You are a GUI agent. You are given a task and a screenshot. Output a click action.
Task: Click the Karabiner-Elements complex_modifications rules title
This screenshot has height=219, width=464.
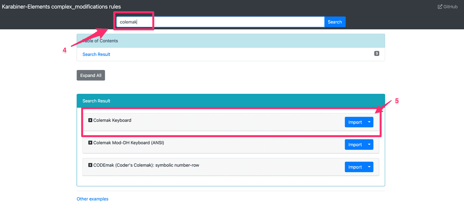61,7
